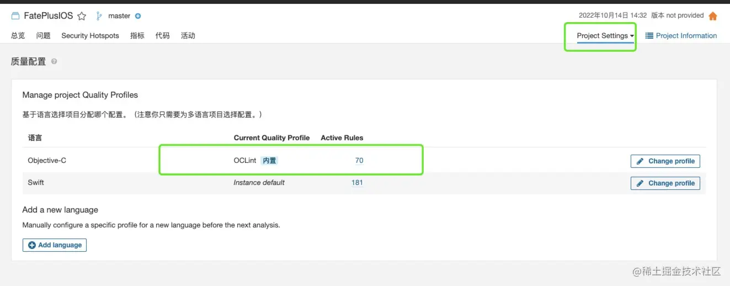Image resolution: width=730 pixels, height=286 pixels.
Task: Click the 内置 badge next to OCLint
Action: point(269,161)
